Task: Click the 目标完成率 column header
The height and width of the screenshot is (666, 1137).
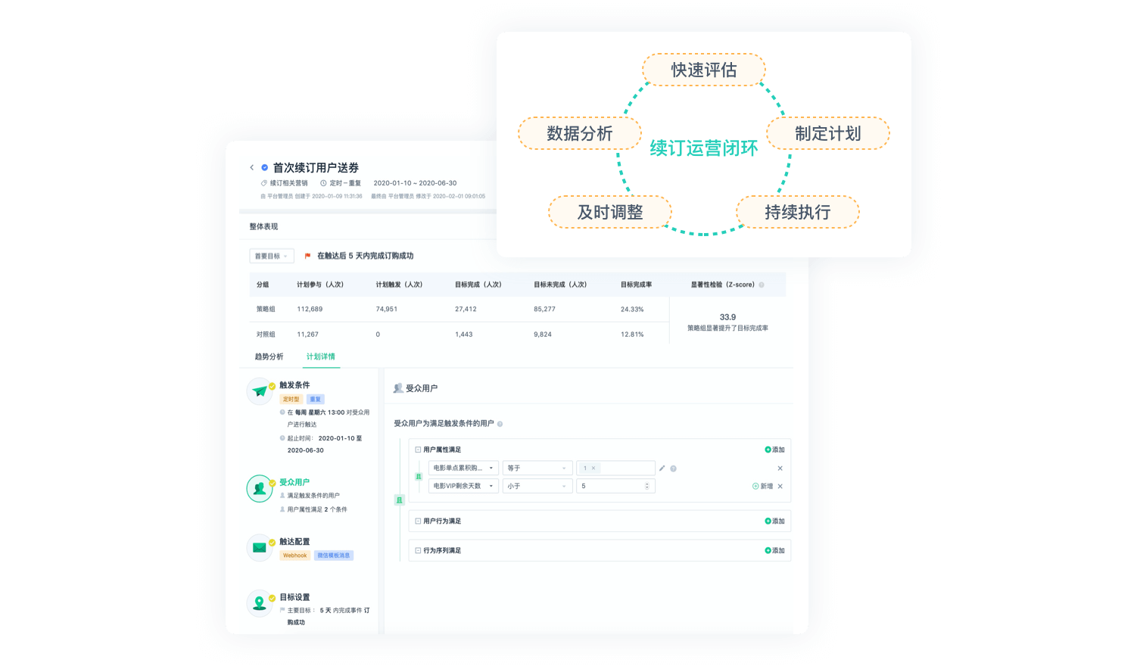Action: pyautogui.click(x=636, y=285)
